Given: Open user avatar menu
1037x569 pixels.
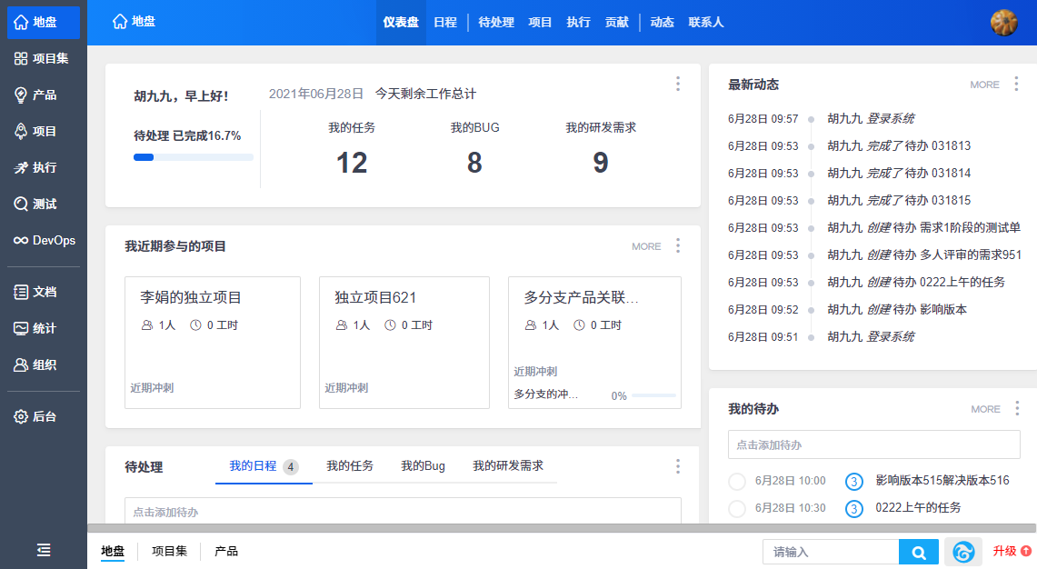Looking at the screenshot, I should click(1004, 23).
